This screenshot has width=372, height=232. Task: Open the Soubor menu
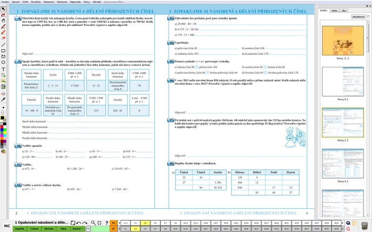click(x=5, y=2)
